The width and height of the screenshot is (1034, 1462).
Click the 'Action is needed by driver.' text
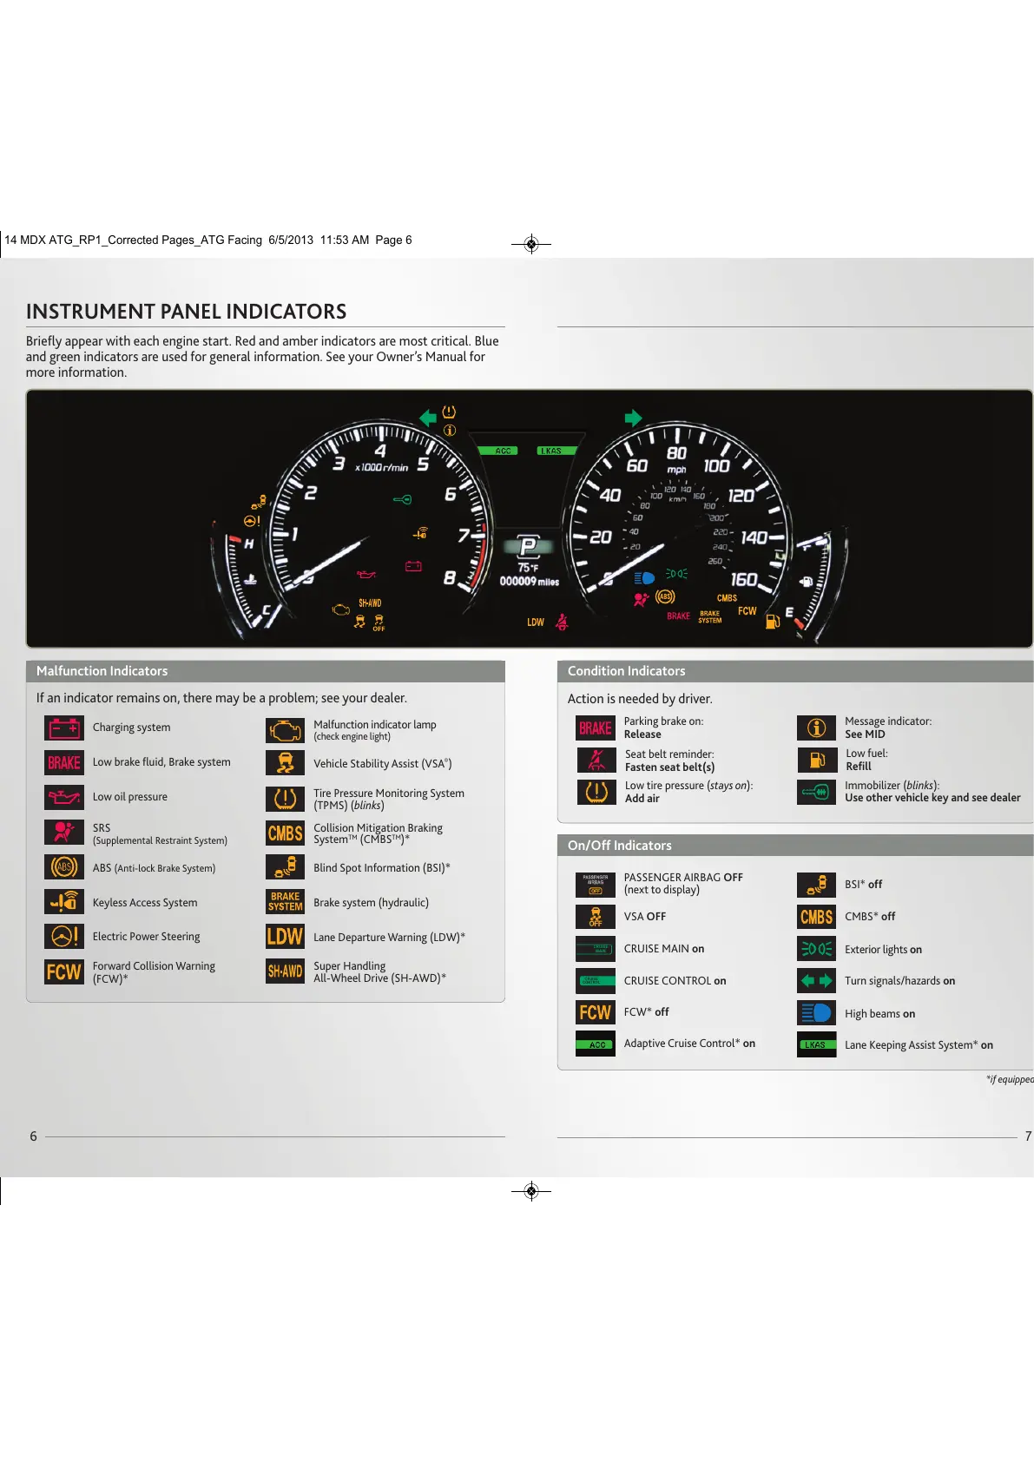tap(640, 699)
